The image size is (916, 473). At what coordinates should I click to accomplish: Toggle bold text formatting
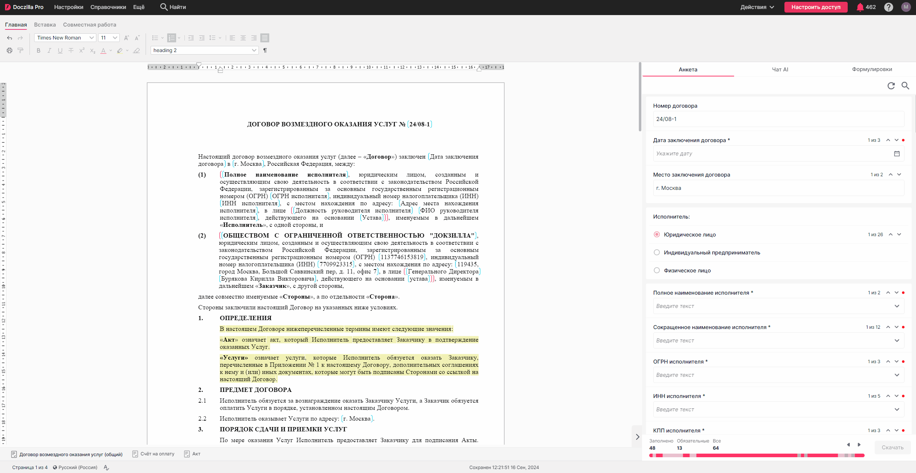[x=38, y=51]
